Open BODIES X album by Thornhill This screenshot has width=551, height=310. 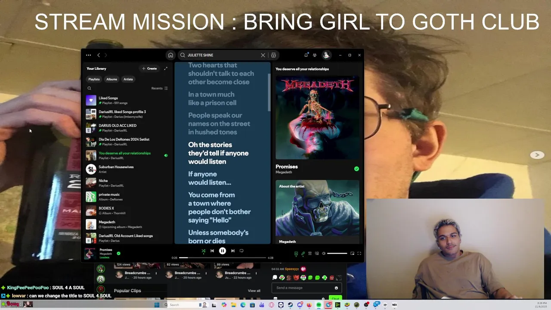[127, 211]
